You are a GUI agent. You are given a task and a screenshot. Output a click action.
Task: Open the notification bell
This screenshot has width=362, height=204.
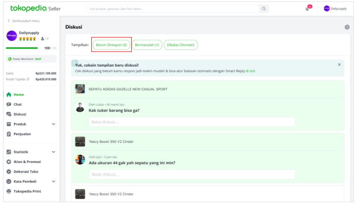[307, 9]
